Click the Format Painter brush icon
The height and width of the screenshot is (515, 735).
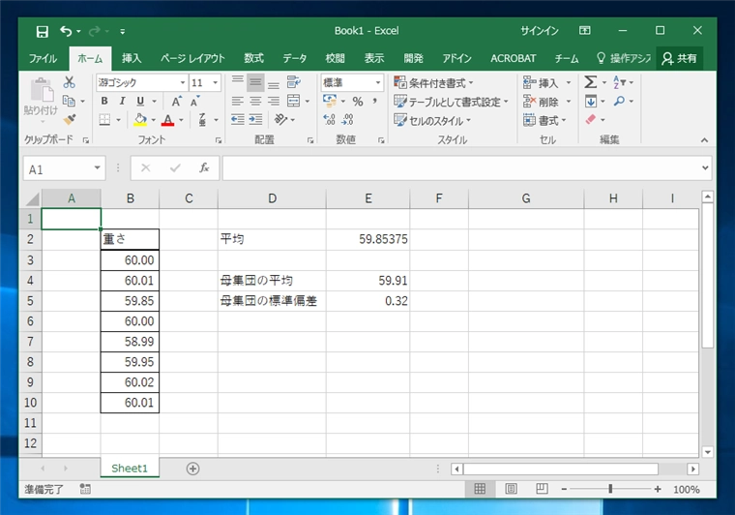[x=70, y=119]
